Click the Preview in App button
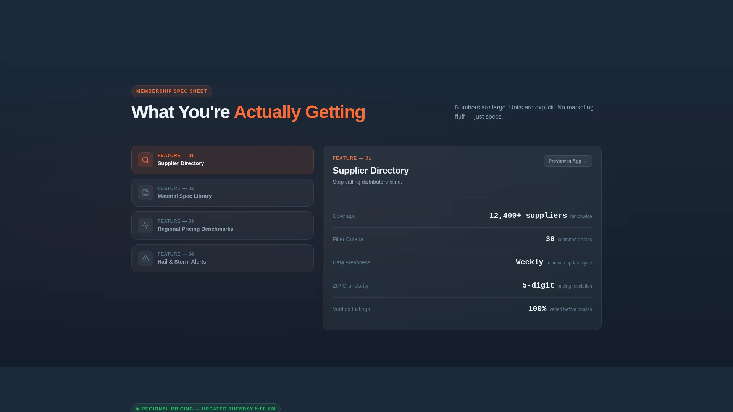This screenshot has height=412, width=733. [568, 161]
